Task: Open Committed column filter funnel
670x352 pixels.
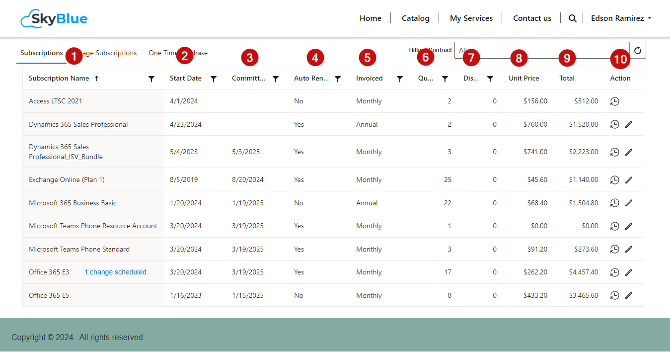Action: coord(276,79)
